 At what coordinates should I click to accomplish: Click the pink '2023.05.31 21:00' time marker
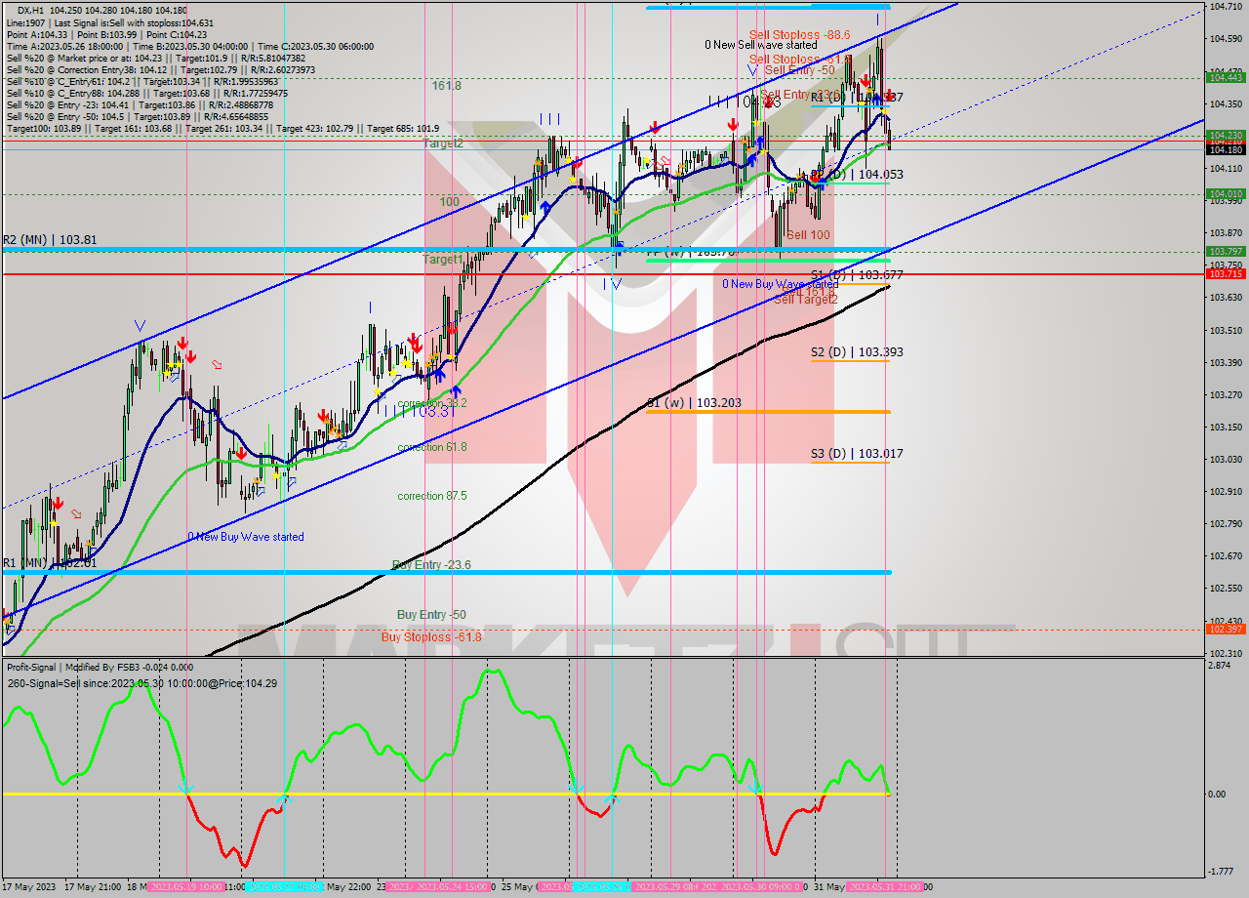884,887
